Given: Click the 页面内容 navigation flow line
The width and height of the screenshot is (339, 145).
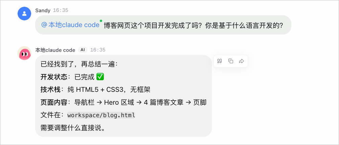Looking at the screenshot, I should (123, 102).
